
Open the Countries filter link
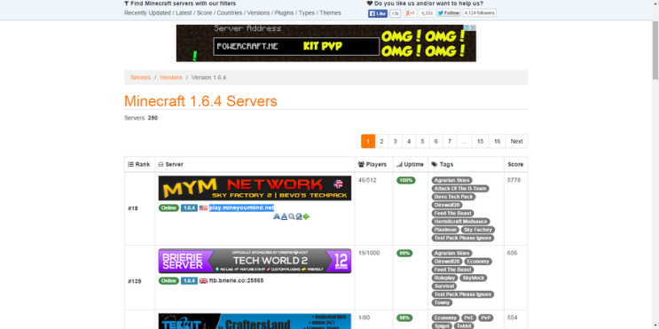230,13
